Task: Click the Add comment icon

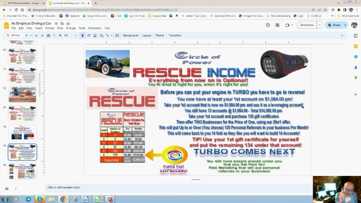Action: point(117,36)
